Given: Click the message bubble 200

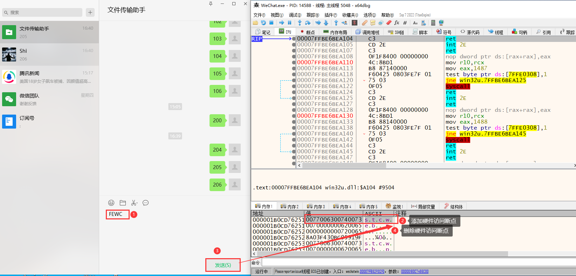Looking at the screenshot, I should pos(217,120).
